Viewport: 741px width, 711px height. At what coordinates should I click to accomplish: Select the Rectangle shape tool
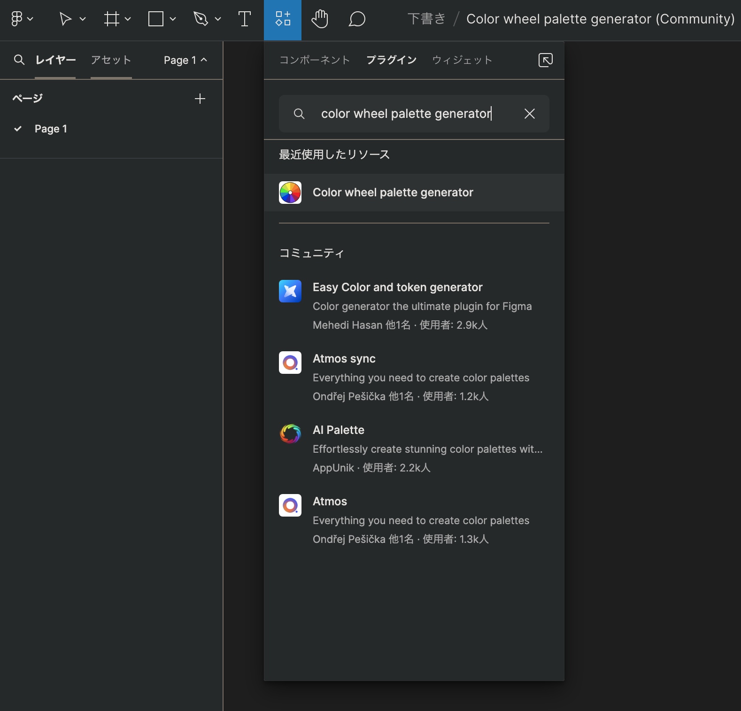click(x=156, y=19)
